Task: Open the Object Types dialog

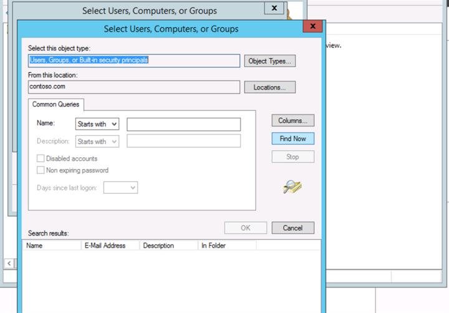Action: pyautogui.click(x=270, y=61)
